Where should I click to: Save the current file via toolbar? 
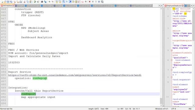(8, 2)
